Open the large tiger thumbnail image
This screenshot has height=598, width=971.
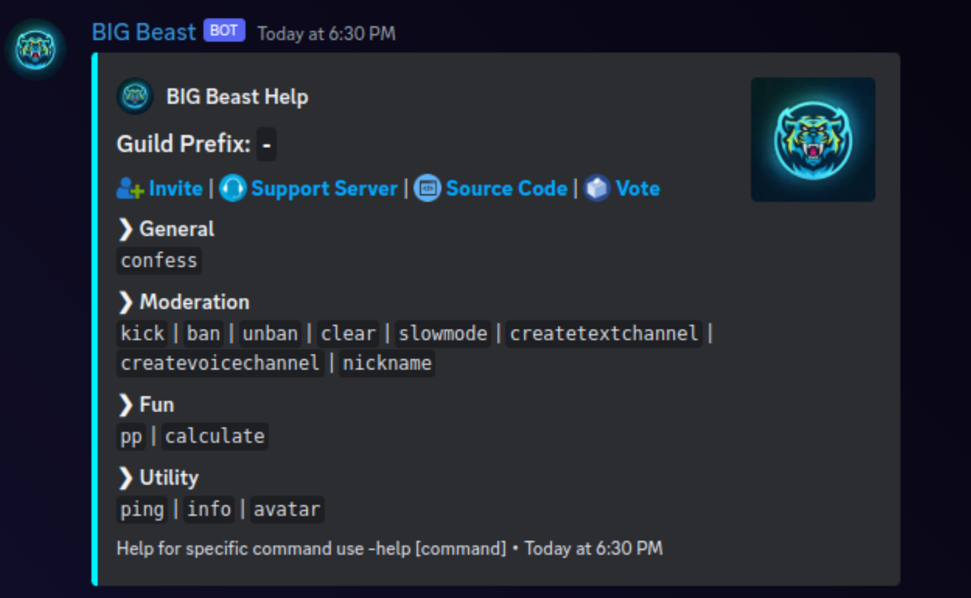click(x=813, y=139)
